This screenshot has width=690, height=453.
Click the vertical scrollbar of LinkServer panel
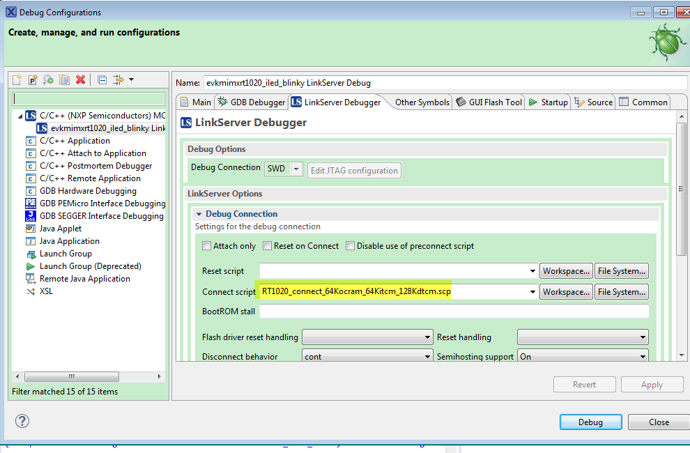(x=681, y=188)
